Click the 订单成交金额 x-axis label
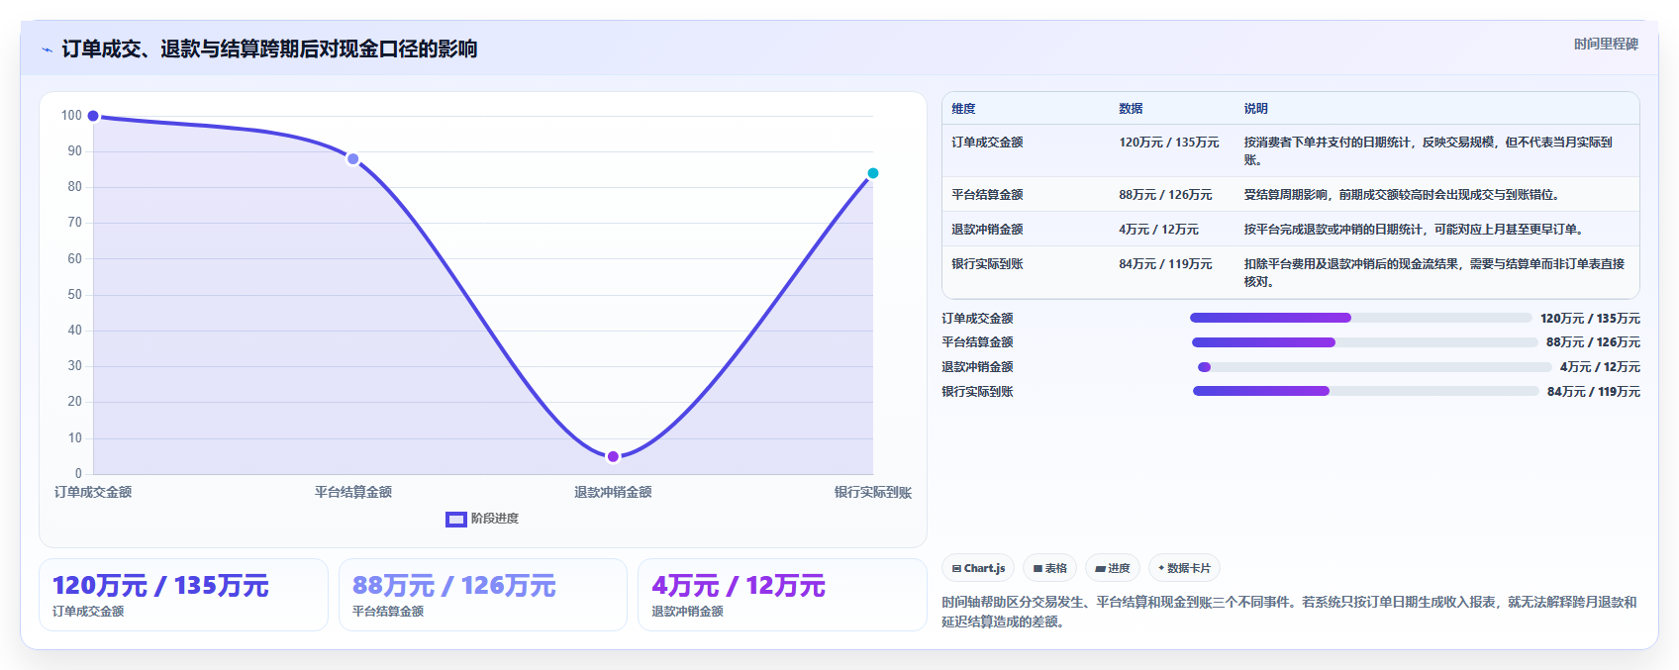The height and width of the screenshot is (670, 1679). [x=93, y=492]
